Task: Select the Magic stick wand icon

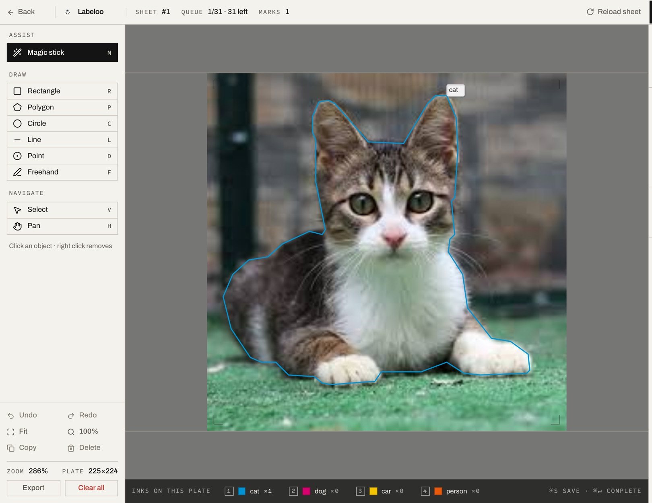Action: 17,52
